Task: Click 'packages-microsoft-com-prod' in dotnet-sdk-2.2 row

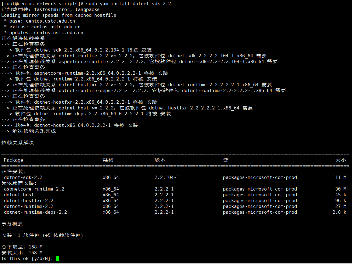Action: pos(260,177)
